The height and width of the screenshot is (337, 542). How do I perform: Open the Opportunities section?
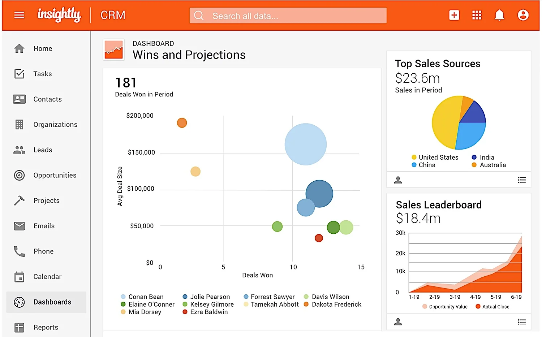tap(55, 175)
